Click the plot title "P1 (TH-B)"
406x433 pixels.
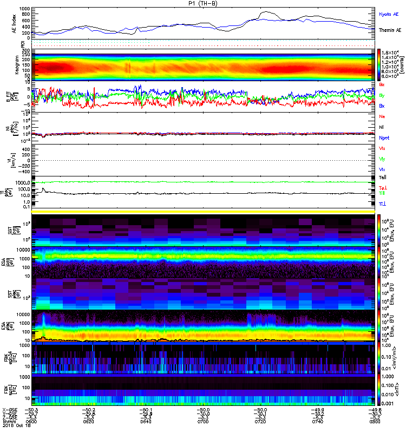coord(203,3)
